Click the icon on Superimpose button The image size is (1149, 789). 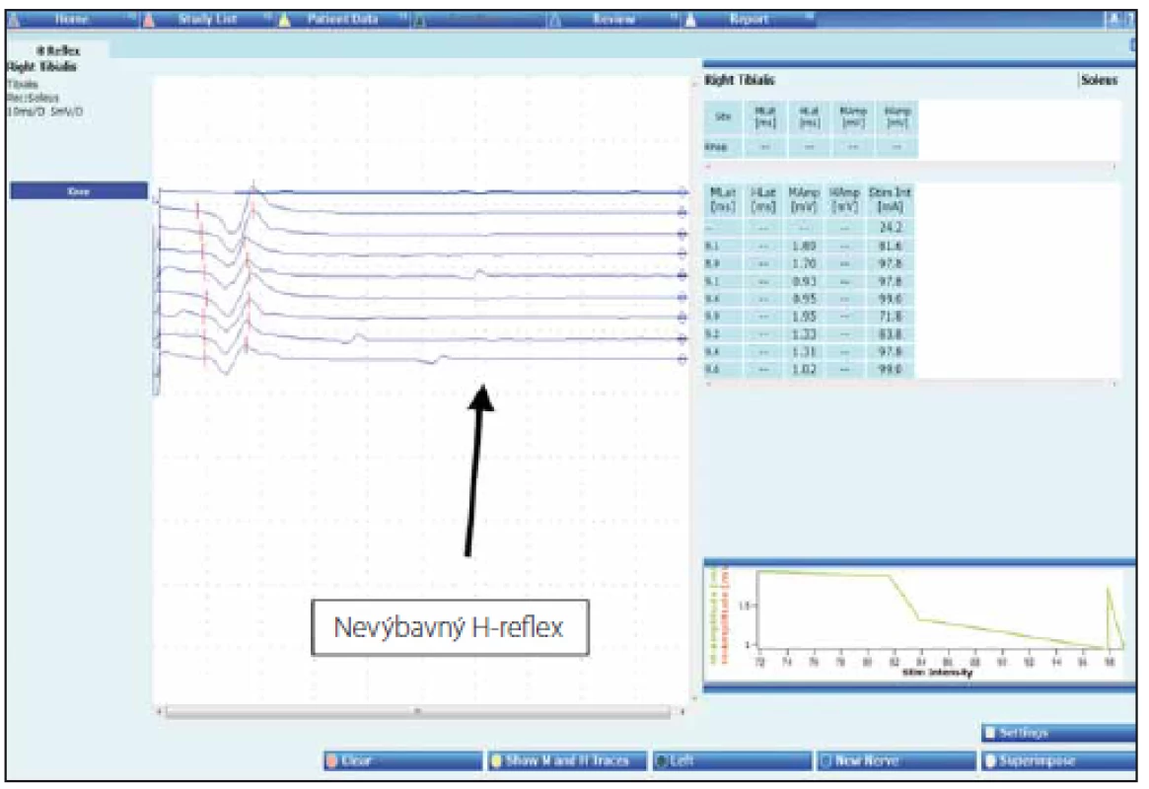pos(991,761)
